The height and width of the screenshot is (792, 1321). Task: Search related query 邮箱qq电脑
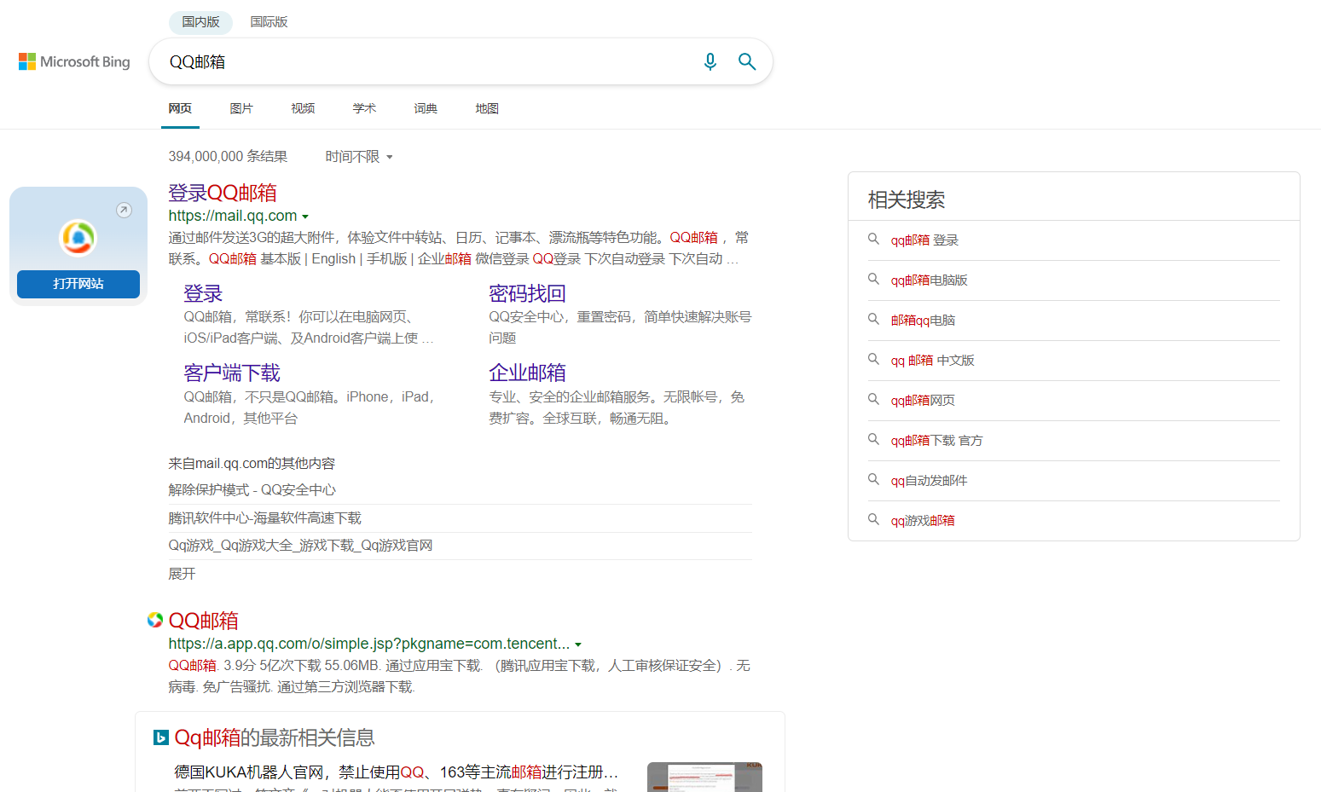coord(923,321)
